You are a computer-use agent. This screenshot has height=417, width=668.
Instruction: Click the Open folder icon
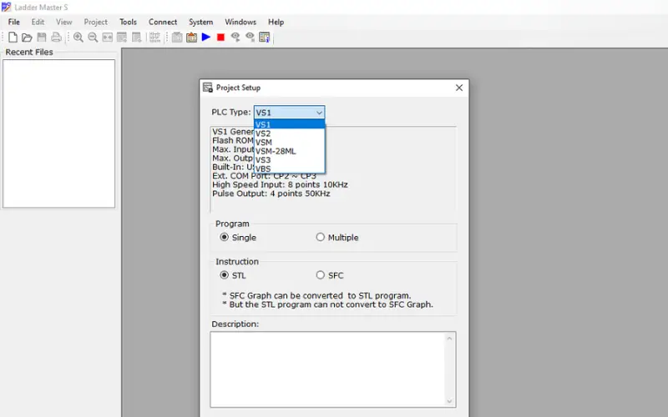pyautogui.click(x=27, y=38)
